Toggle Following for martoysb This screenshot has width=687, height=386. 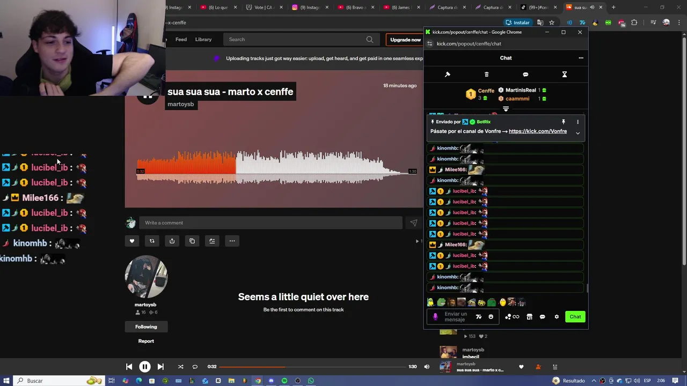click(x=146, y=326)
